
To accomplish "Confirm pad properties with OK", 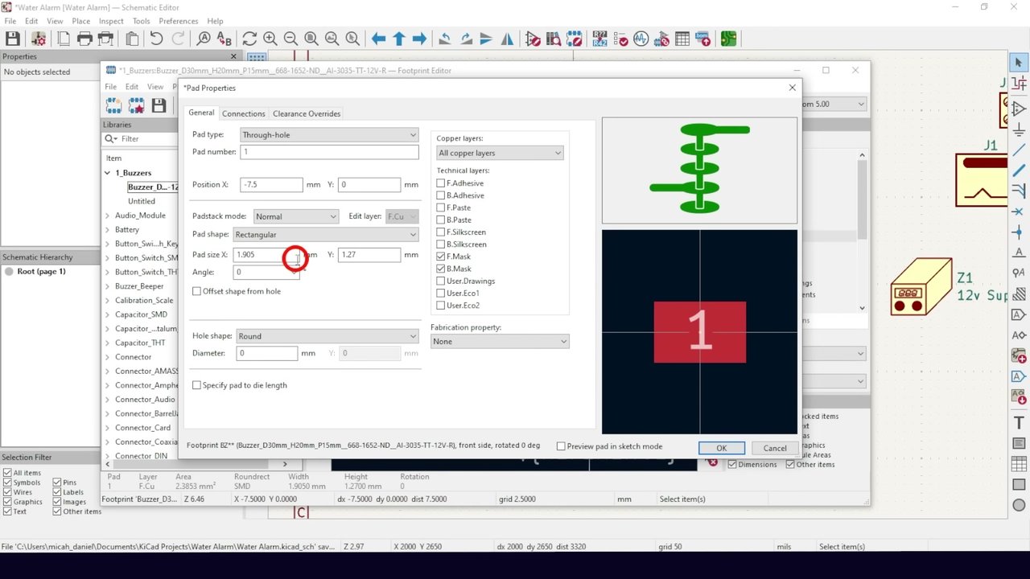I will click(721, 448).
